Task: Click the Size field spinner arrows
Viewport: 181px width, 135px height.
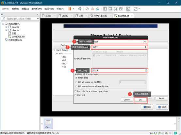Action: point(146,70)
